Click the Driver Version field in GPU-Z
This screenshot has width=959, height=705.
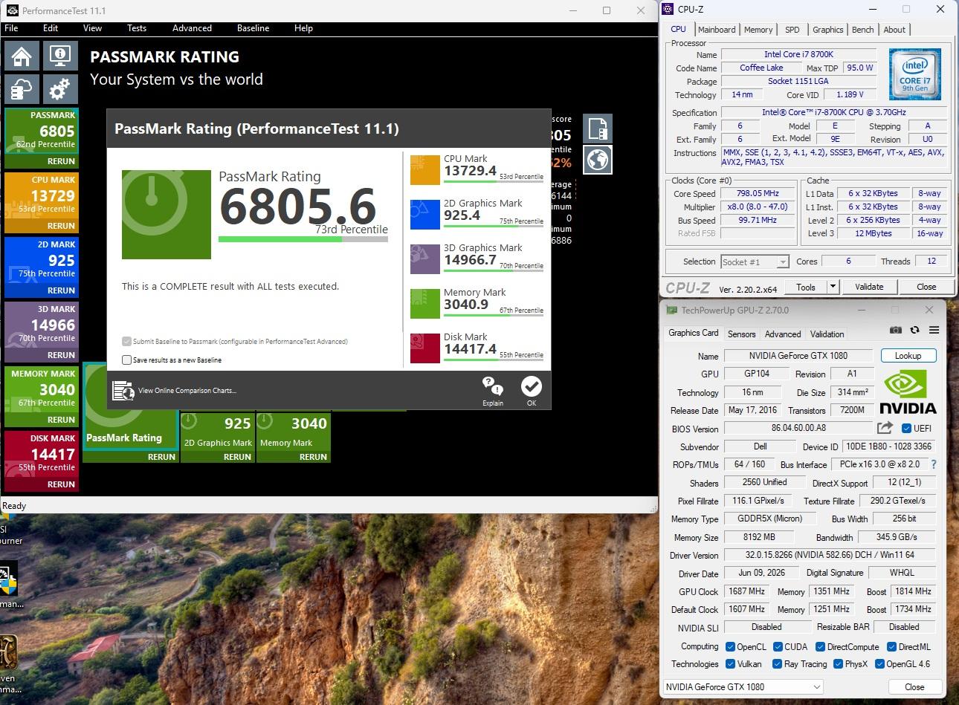pyautogui.click(x=830, y=555)
